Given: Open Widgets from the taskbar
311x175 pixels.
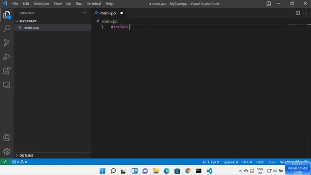Looking at the screenshot, I should [135, 171].
